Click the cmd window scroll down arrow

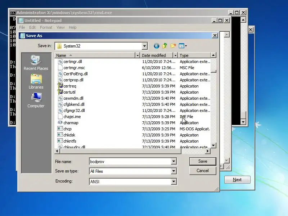[243, 122]
